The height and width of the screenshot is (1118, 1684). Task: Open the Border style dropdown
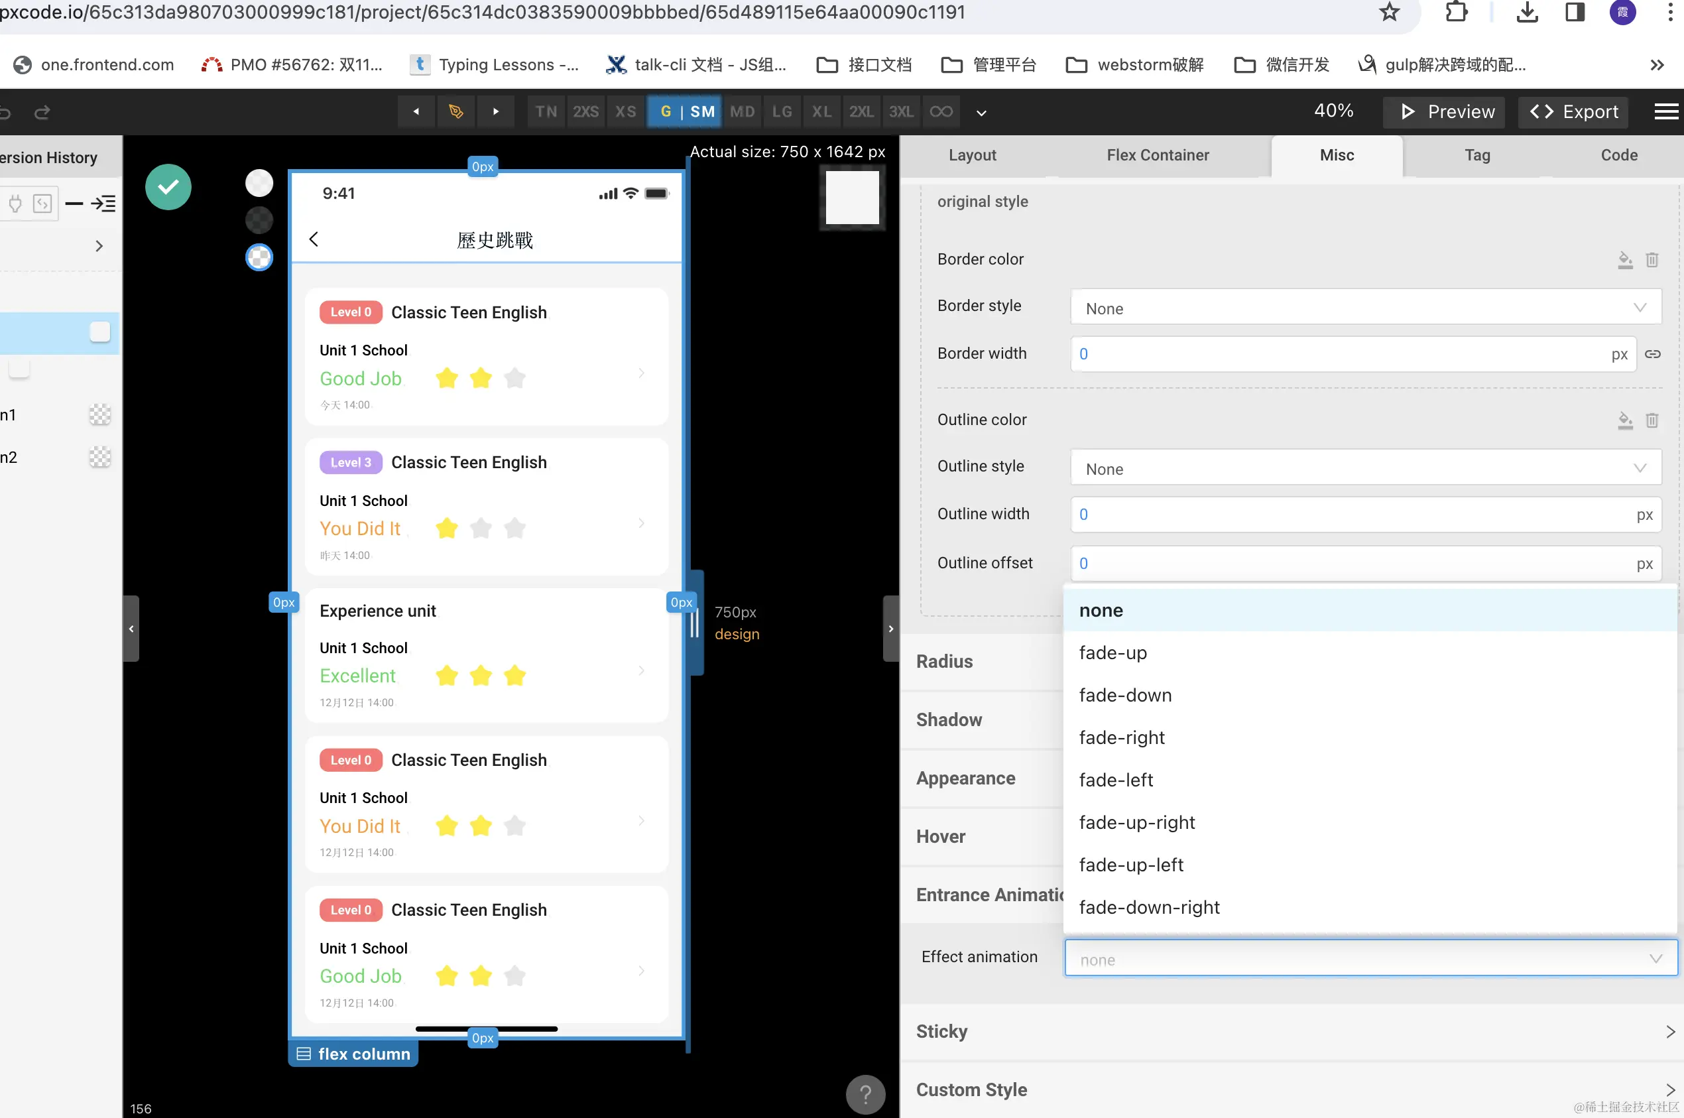(1364, 308)
